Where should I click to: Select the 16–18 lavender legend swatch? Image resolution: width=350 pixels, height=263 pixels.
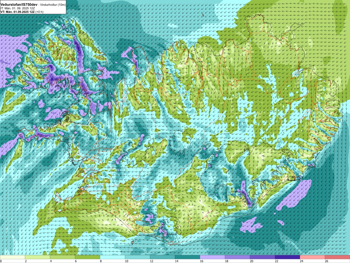[x=212, y=257]
